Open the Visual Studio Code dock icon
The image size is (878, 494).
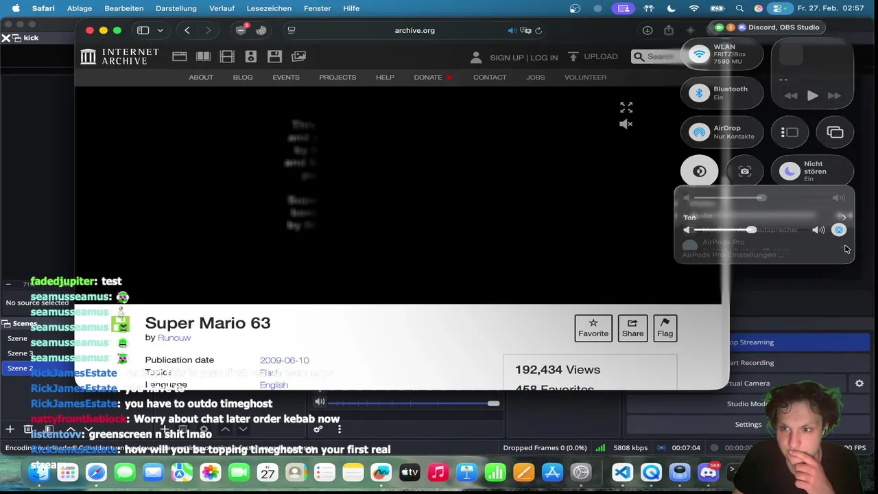point(622,472)
